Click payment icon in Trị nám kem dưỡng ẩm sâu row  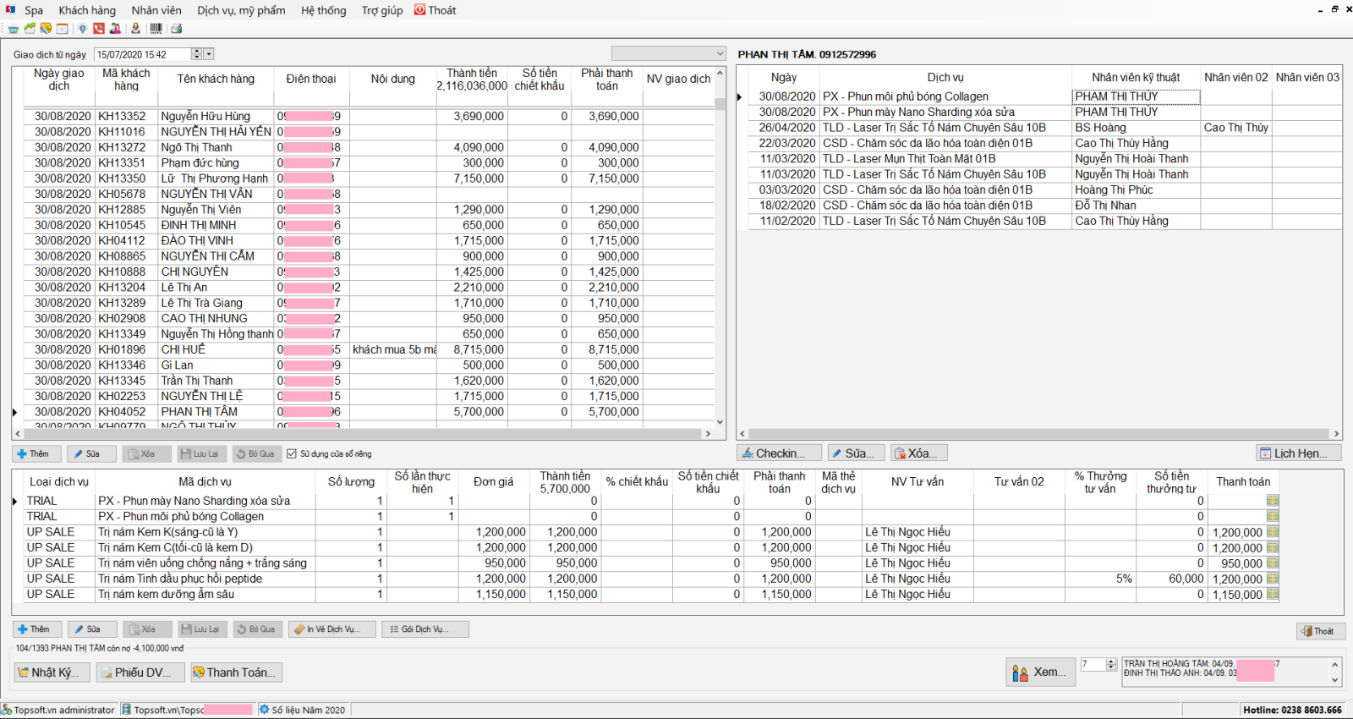coord(1272,594)
